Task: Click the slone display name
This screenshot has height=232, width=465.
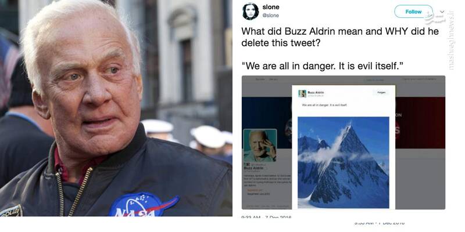Action: (x=271, y=7)
